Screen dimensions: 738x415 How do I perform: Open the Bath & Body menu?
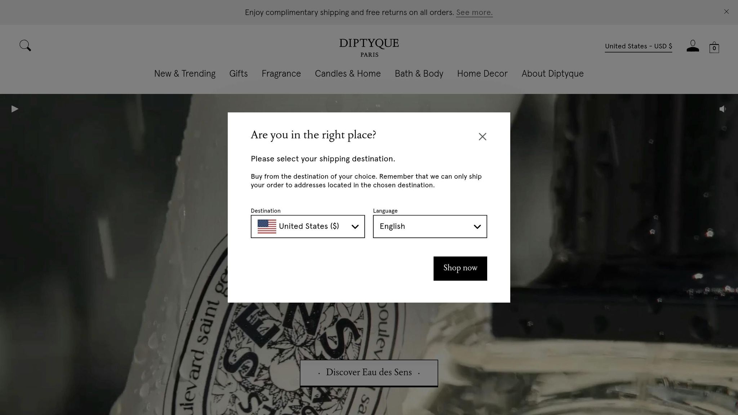[419, 74]
